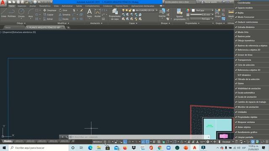Click the help search box in title bar
Screen dimensions: 269x151
point(180,2)
